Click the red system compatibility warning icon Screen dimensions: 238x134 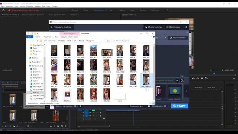[9, 10]
